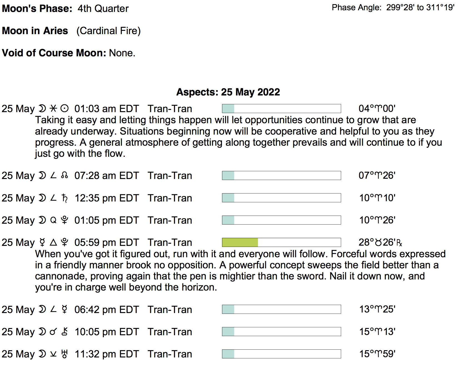
Task: Click the "Void of Course Moon" label
Action: pos(54,53)
